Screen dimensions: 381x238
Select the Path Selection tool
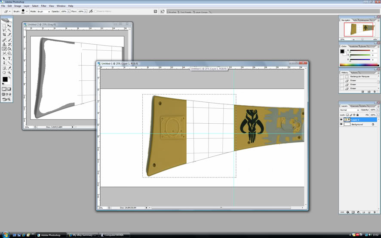tap(4, 58)
